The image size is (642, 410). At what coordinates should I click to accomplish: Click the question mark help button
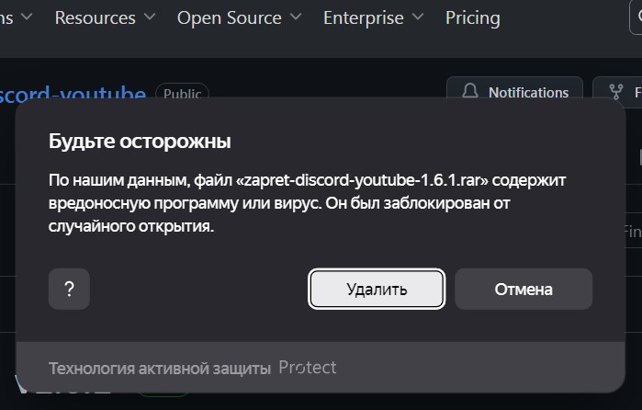(69, 289)
